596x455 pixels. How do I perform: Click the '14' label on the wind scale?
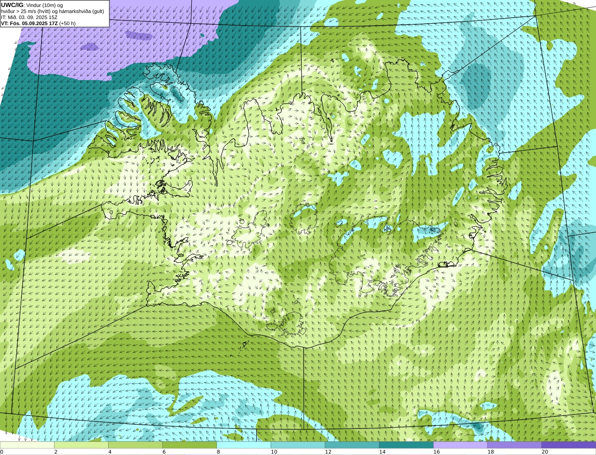(382, 452)
